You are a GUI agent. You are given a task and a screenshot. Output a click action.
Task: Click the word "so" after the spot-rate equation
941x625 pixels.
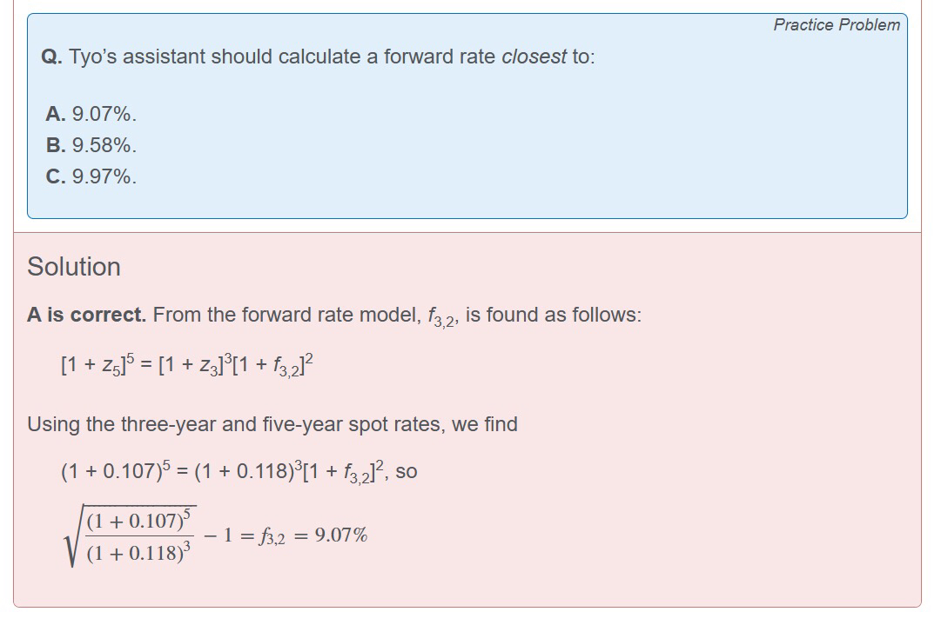(x=407, y=471)
